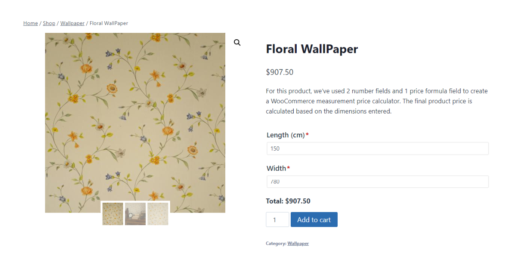Click the Floral WallPaper product title
This screenshot has width=513, height=256.
click(312, 49)
